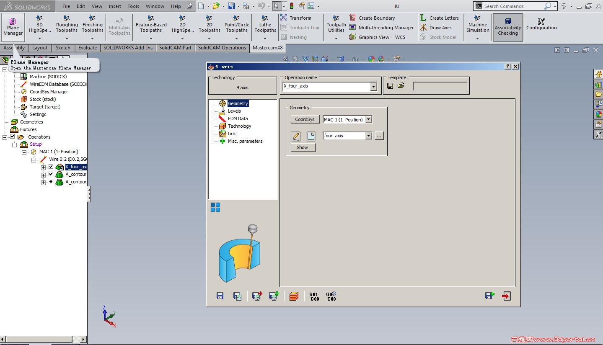Save the operation with the floppy disk icon
603x345 pixels.
pos(220,296)
